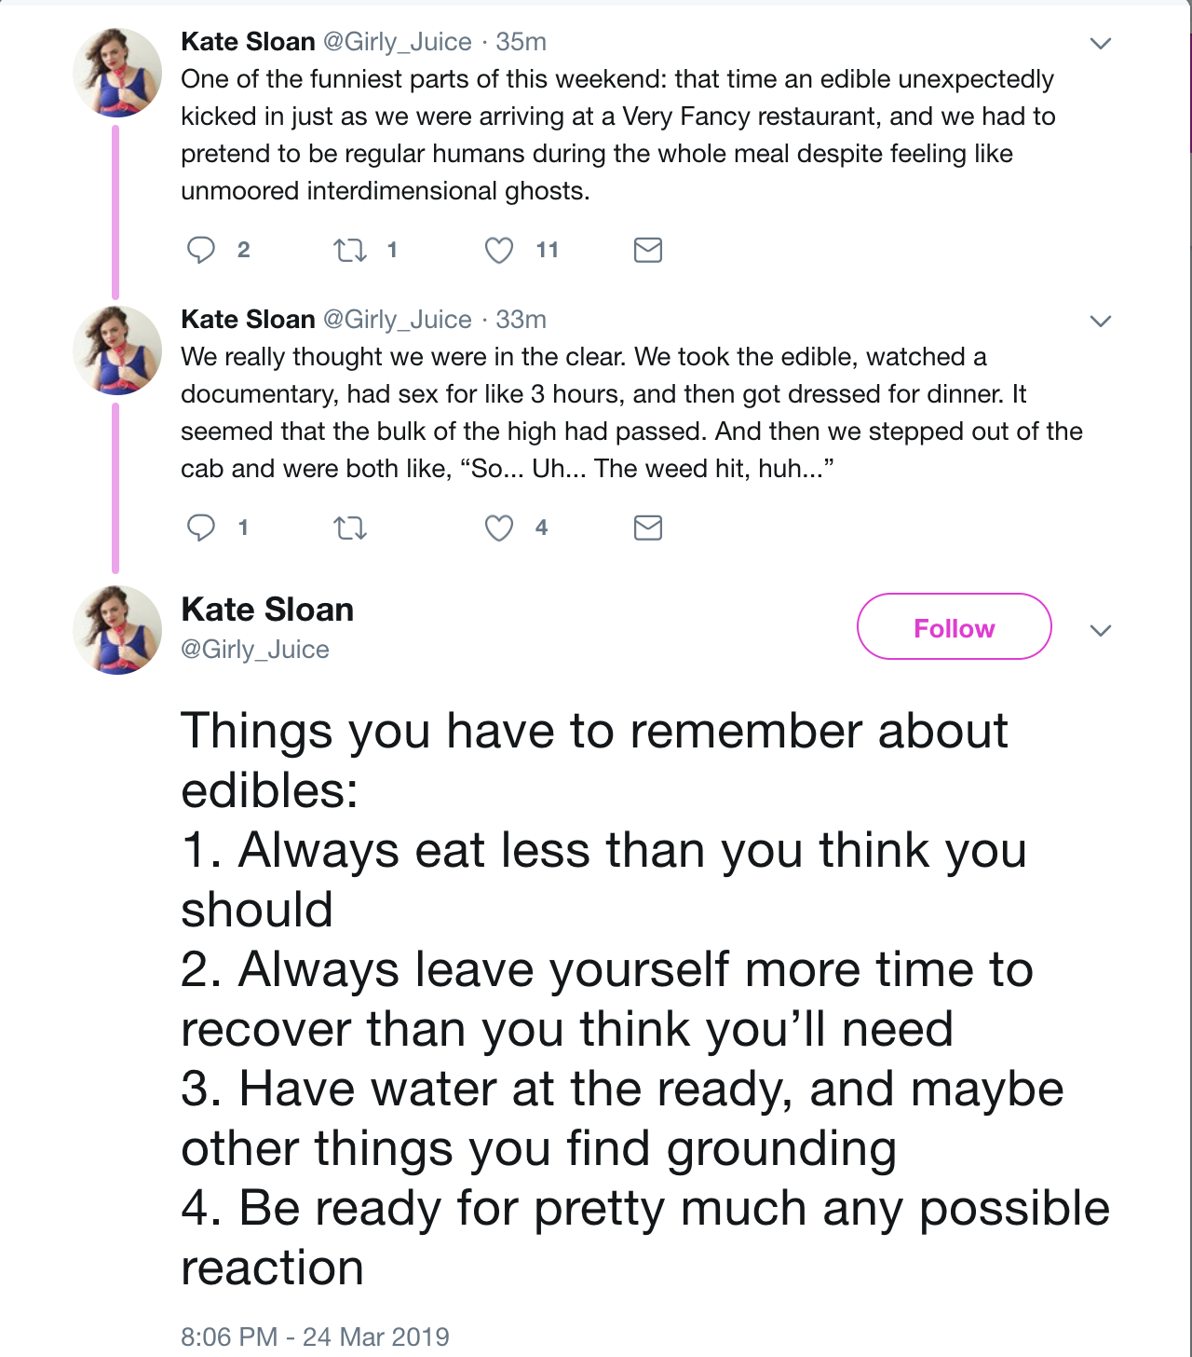Share the 33m tweet by direct message envelope
The height and width of the screenshot is (1357, 1192).
[x=648, y=528]
